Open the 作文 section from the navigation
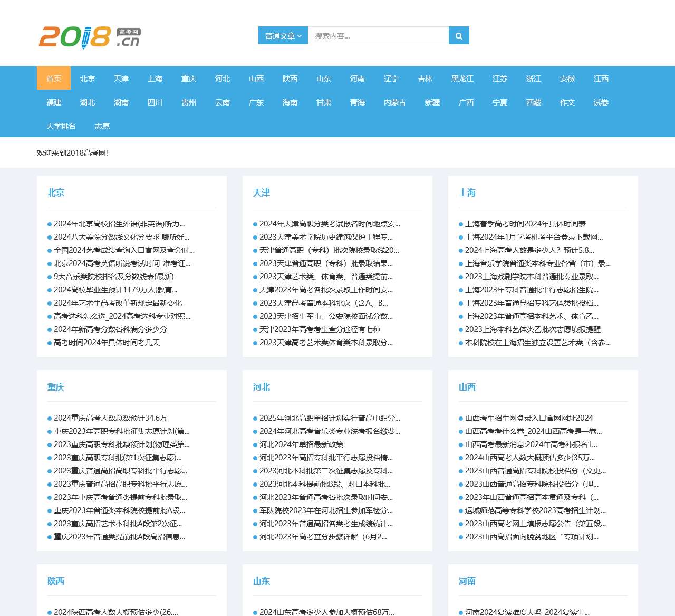675x616 pixels. tap(567, 102)
